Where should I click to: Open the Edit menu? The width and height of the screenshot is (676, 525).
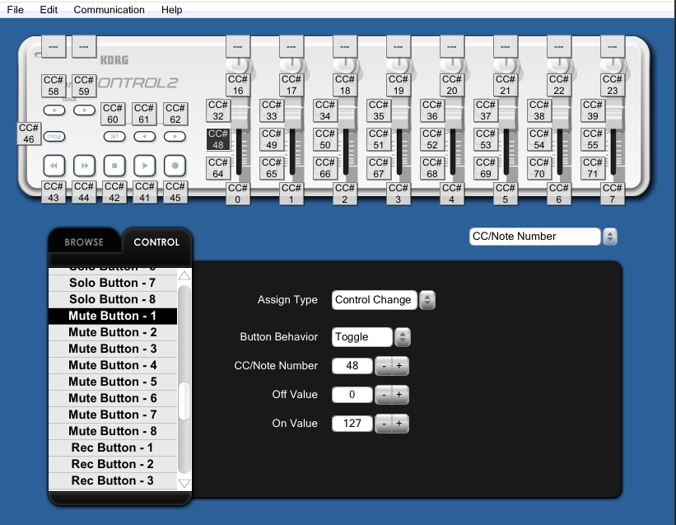(49, 10)
